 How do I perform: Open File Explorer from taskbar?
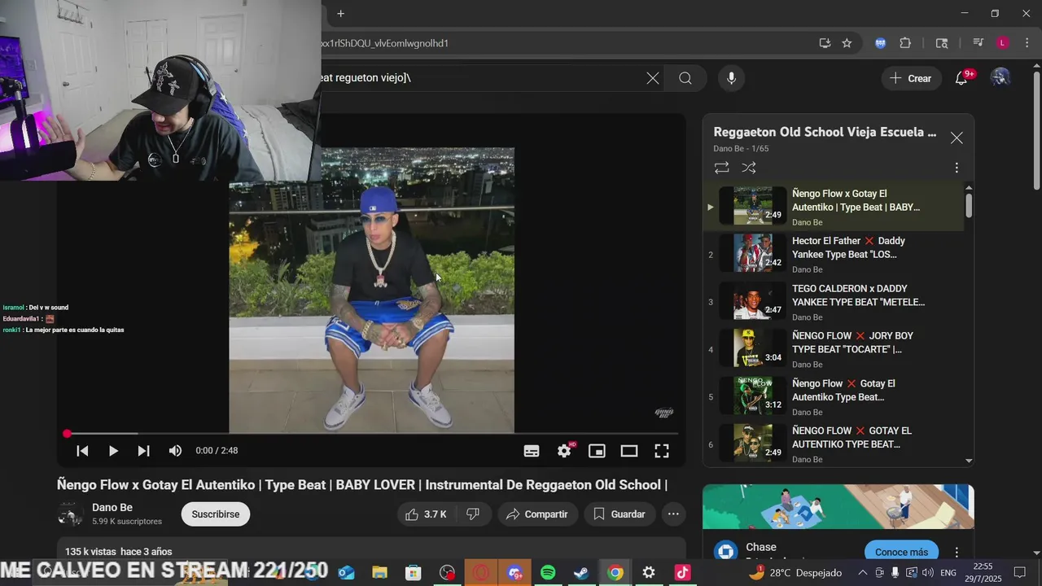(x=379, y=573)
